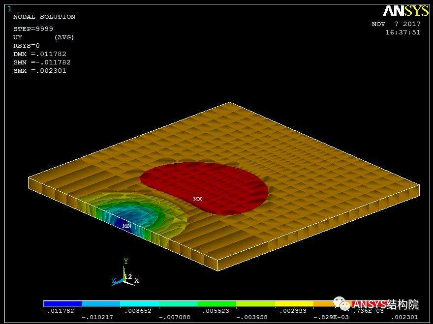433x324 pixels.
Task: Click the -.011782 value under the legend bar
Action: point(59,311)
